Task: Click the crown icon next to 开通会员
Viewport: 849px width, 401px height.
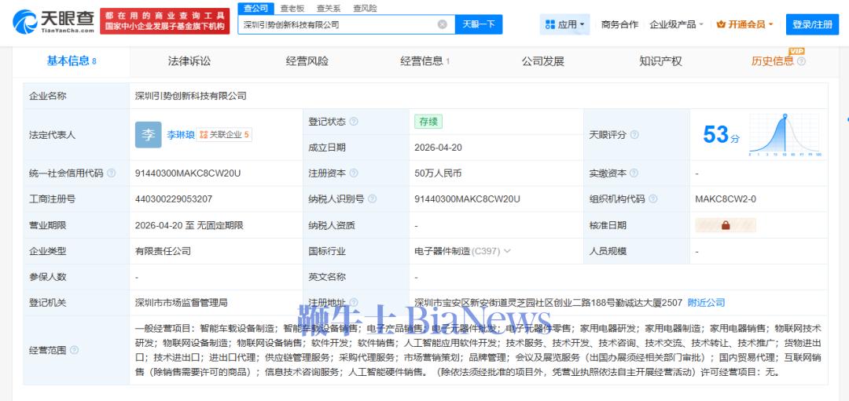Action: (721, 24)
